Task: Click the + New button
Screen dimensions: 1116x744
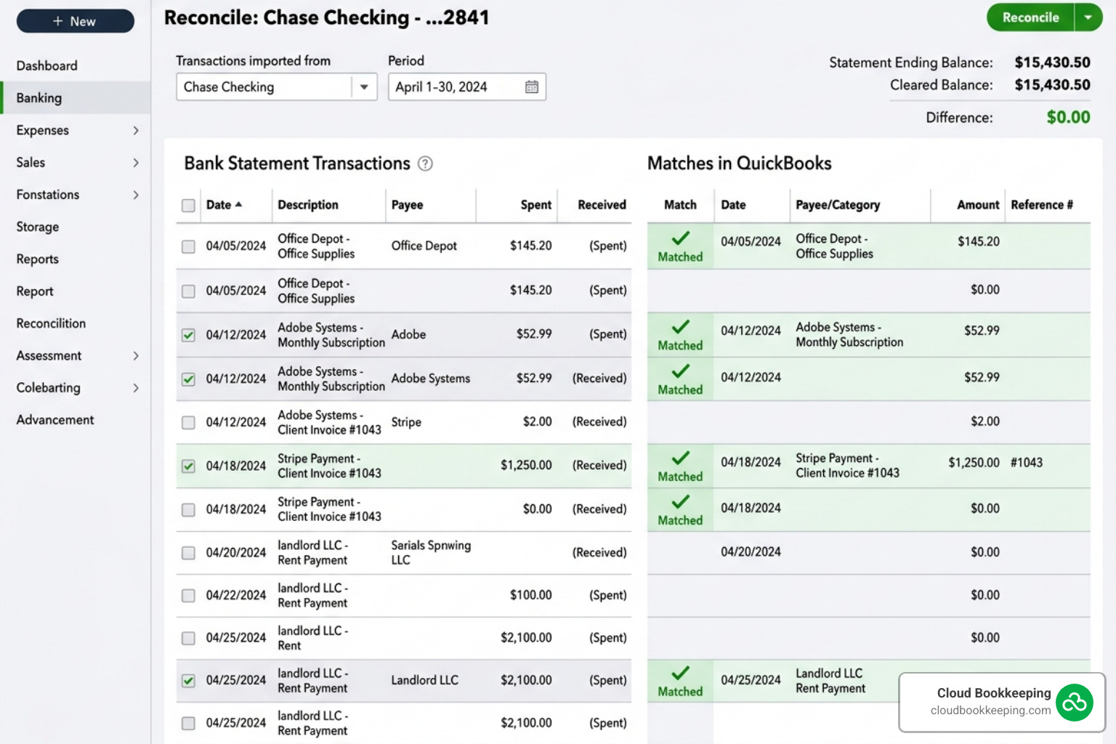Action: pos(76,21)
